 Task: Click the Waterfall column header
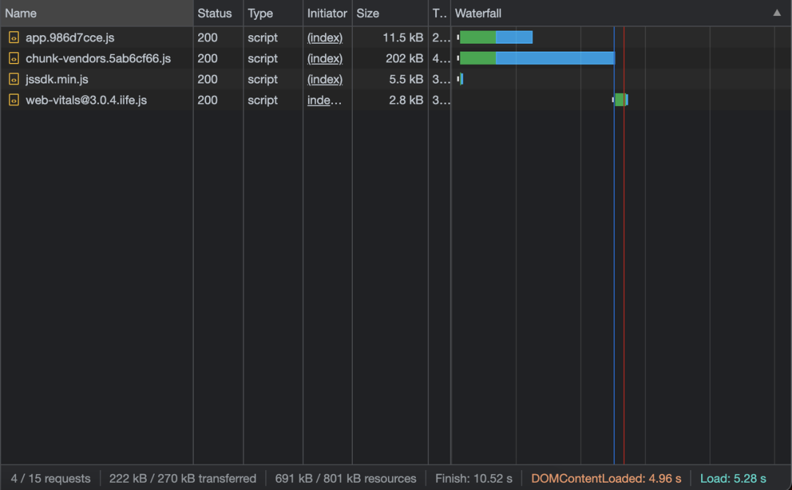(621, 13)
